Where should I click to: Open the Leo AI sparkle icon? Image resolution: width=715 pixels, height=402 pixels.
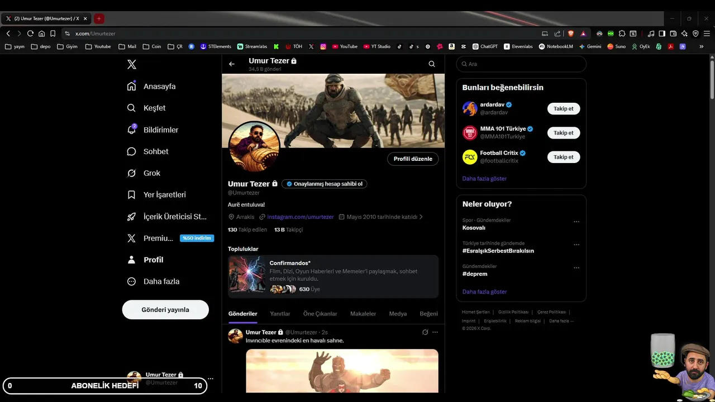(684, 33)
